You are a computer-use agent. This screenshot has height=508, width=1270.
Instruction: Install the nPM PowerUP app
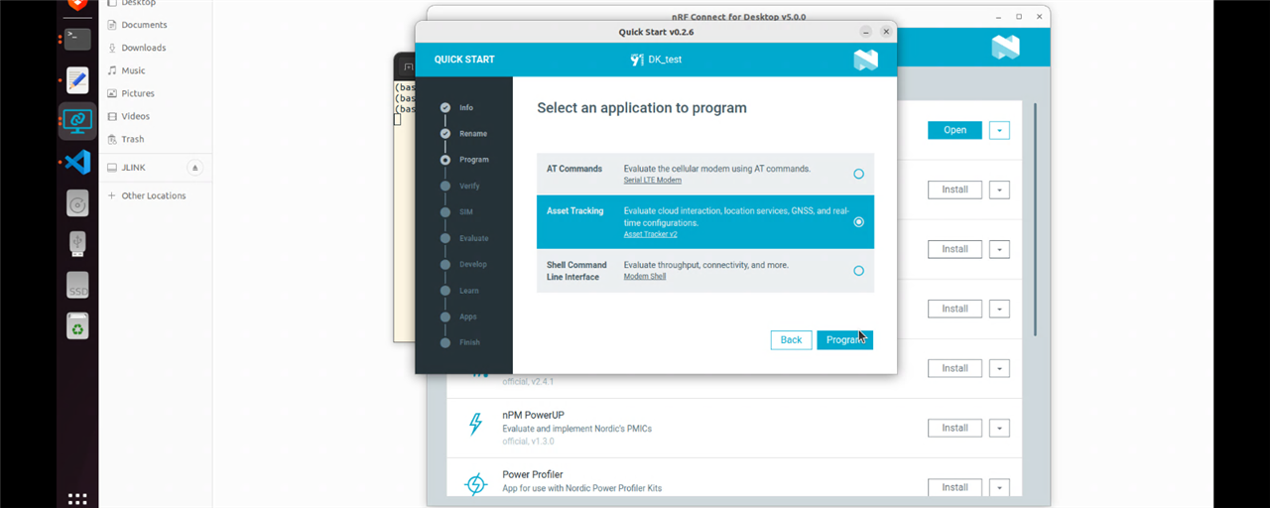coord(954,428)
